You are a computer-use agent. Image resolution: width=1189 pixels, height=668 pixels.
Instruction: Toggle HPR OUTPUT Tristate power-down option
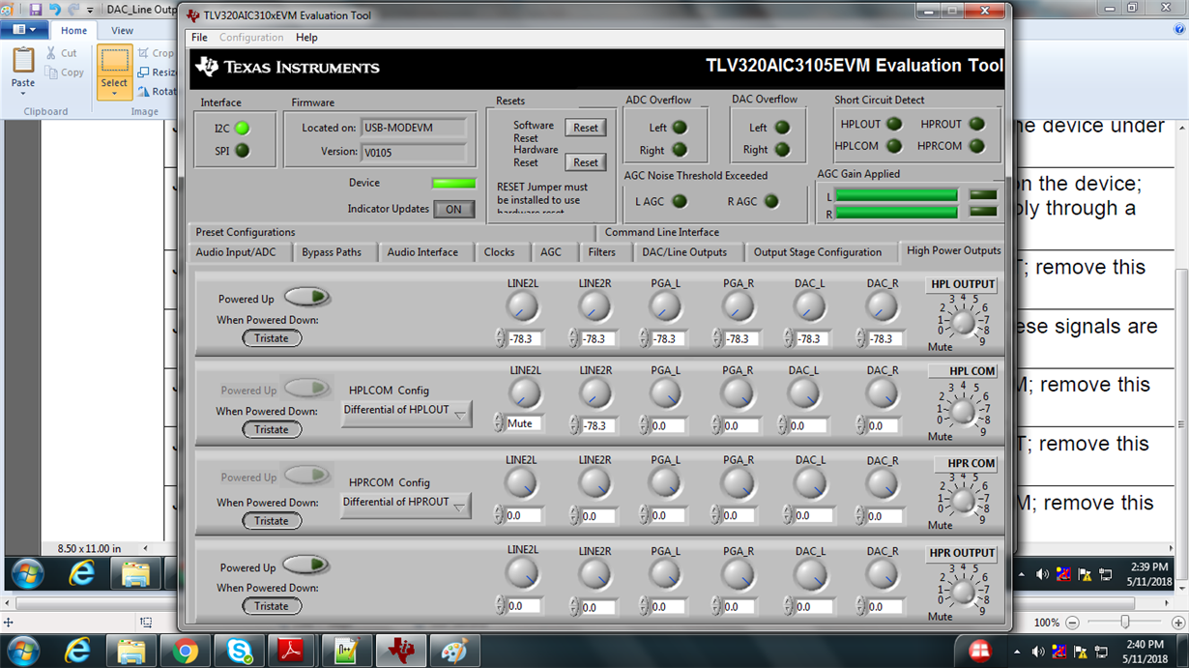(x=272, y=606)
